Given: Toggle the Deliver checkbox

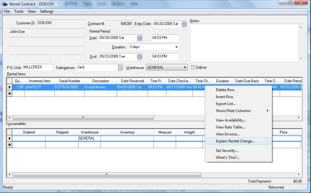Looking at the screenshot, I should tap(193, 67).
